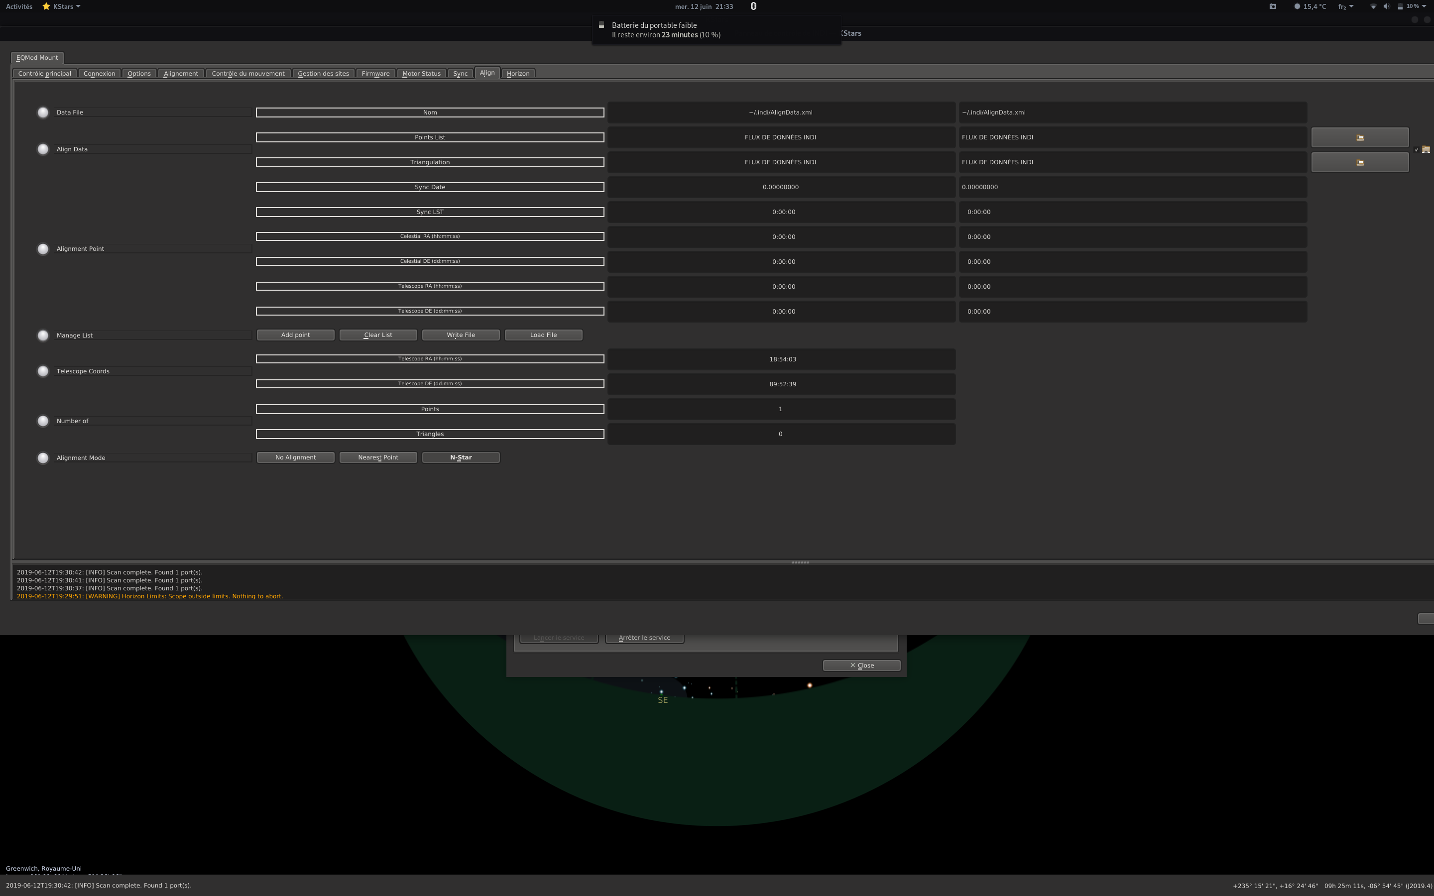Select the N-Star alignment mode
This screenshot has height=896, width=1434.
[461, 457]
